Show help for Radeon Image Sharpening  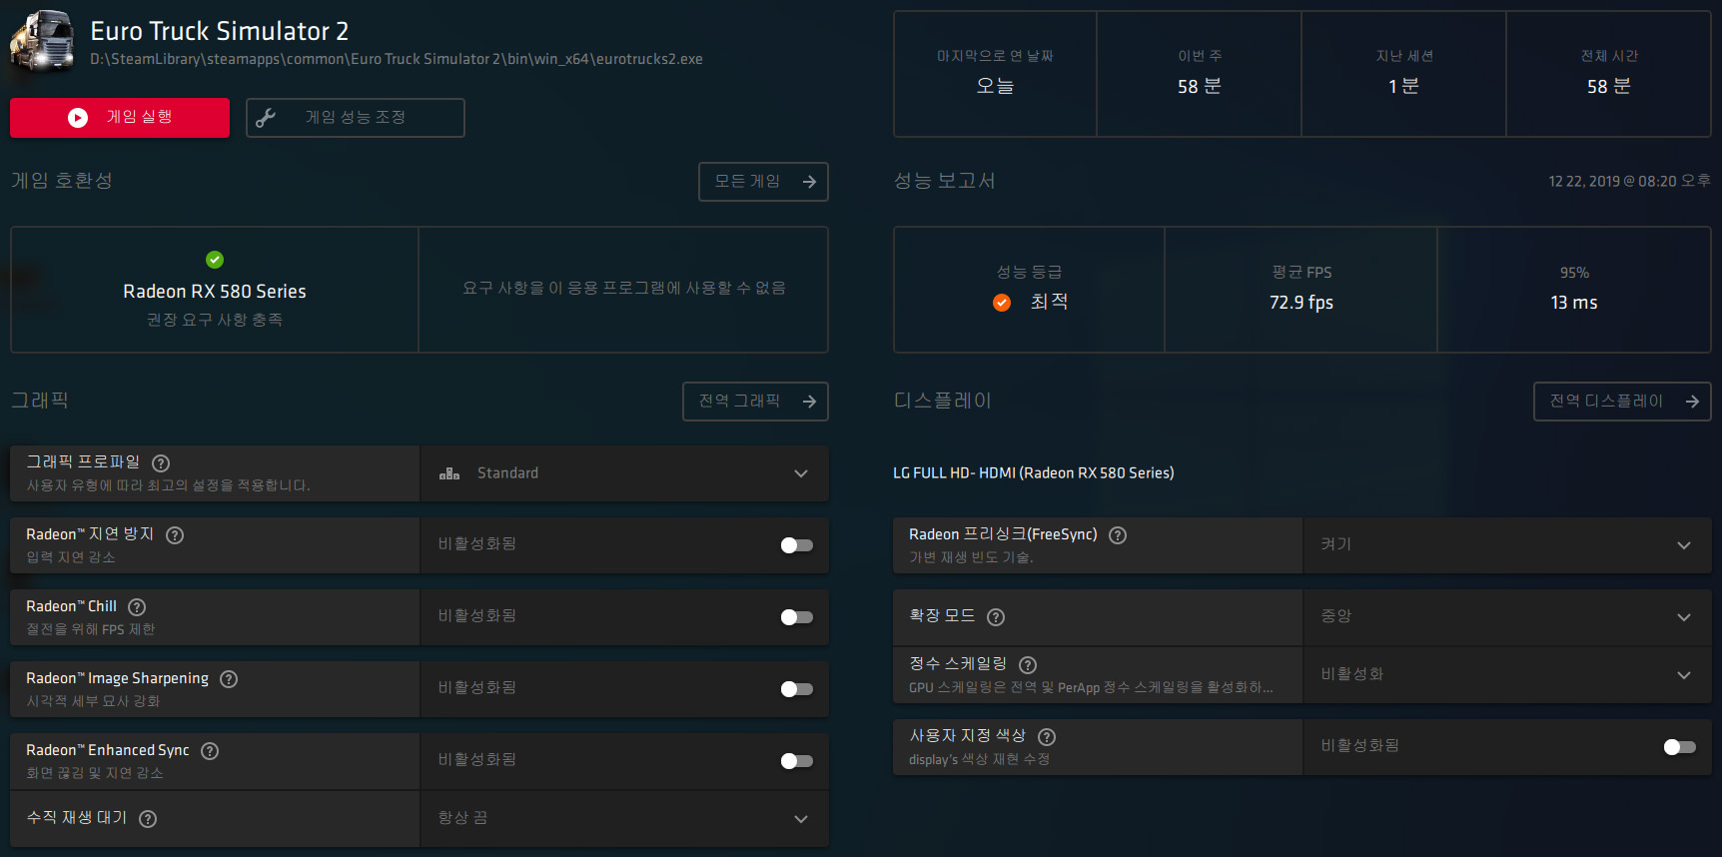click(229, 679)
